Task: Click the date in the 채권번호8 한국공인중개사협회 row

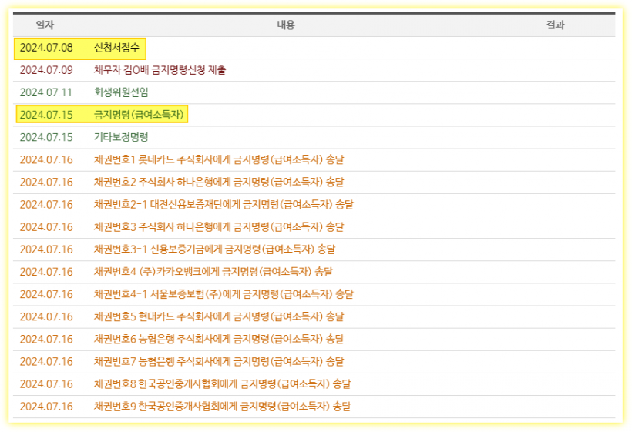Action: click(x=46, y=384)
